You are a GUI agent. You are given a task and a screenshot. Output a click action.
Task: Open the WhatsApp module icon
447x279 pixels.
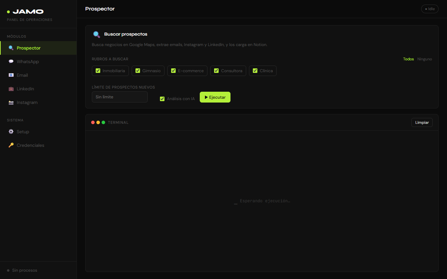[10, 61]
